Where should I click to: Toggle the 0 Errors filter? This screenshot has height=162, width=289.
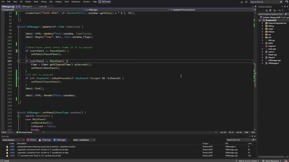click(32, 140)
